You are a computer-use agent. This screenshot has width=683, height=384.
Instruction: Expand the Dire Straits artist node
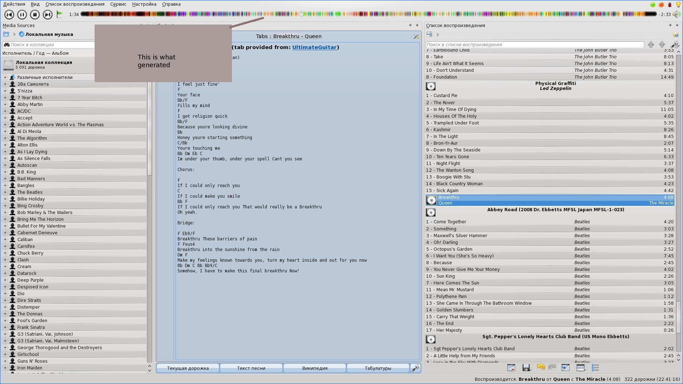[5, 300]
